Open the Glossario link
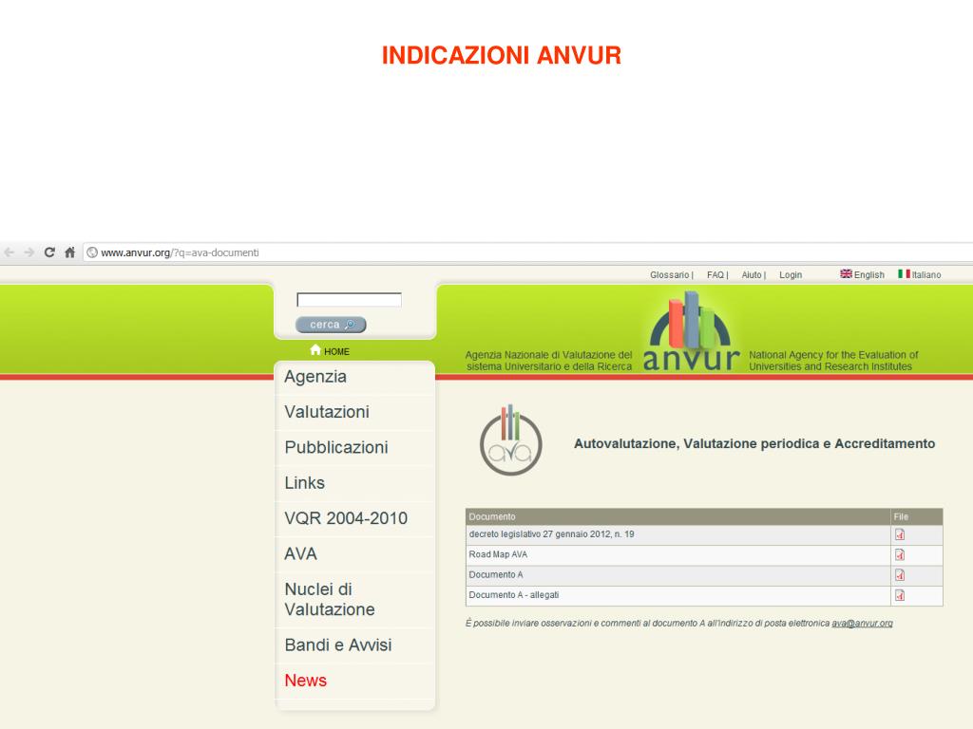Screen dimensions: 973x729 (670, 274)
